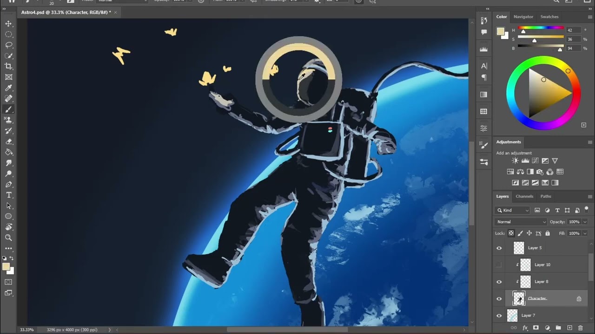
Task: Select the Hand tool
Action: tap(8, 227)
